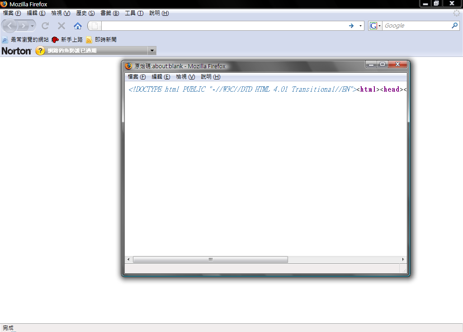Viewport: 463px width, 332px height.
Task: Click the Stop loading X icon
Action: pos(61,26)
